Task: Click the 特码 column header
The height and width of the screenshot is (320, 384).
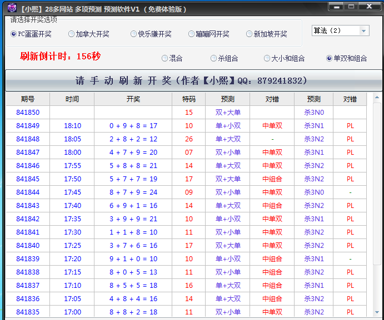Action: 189,99
